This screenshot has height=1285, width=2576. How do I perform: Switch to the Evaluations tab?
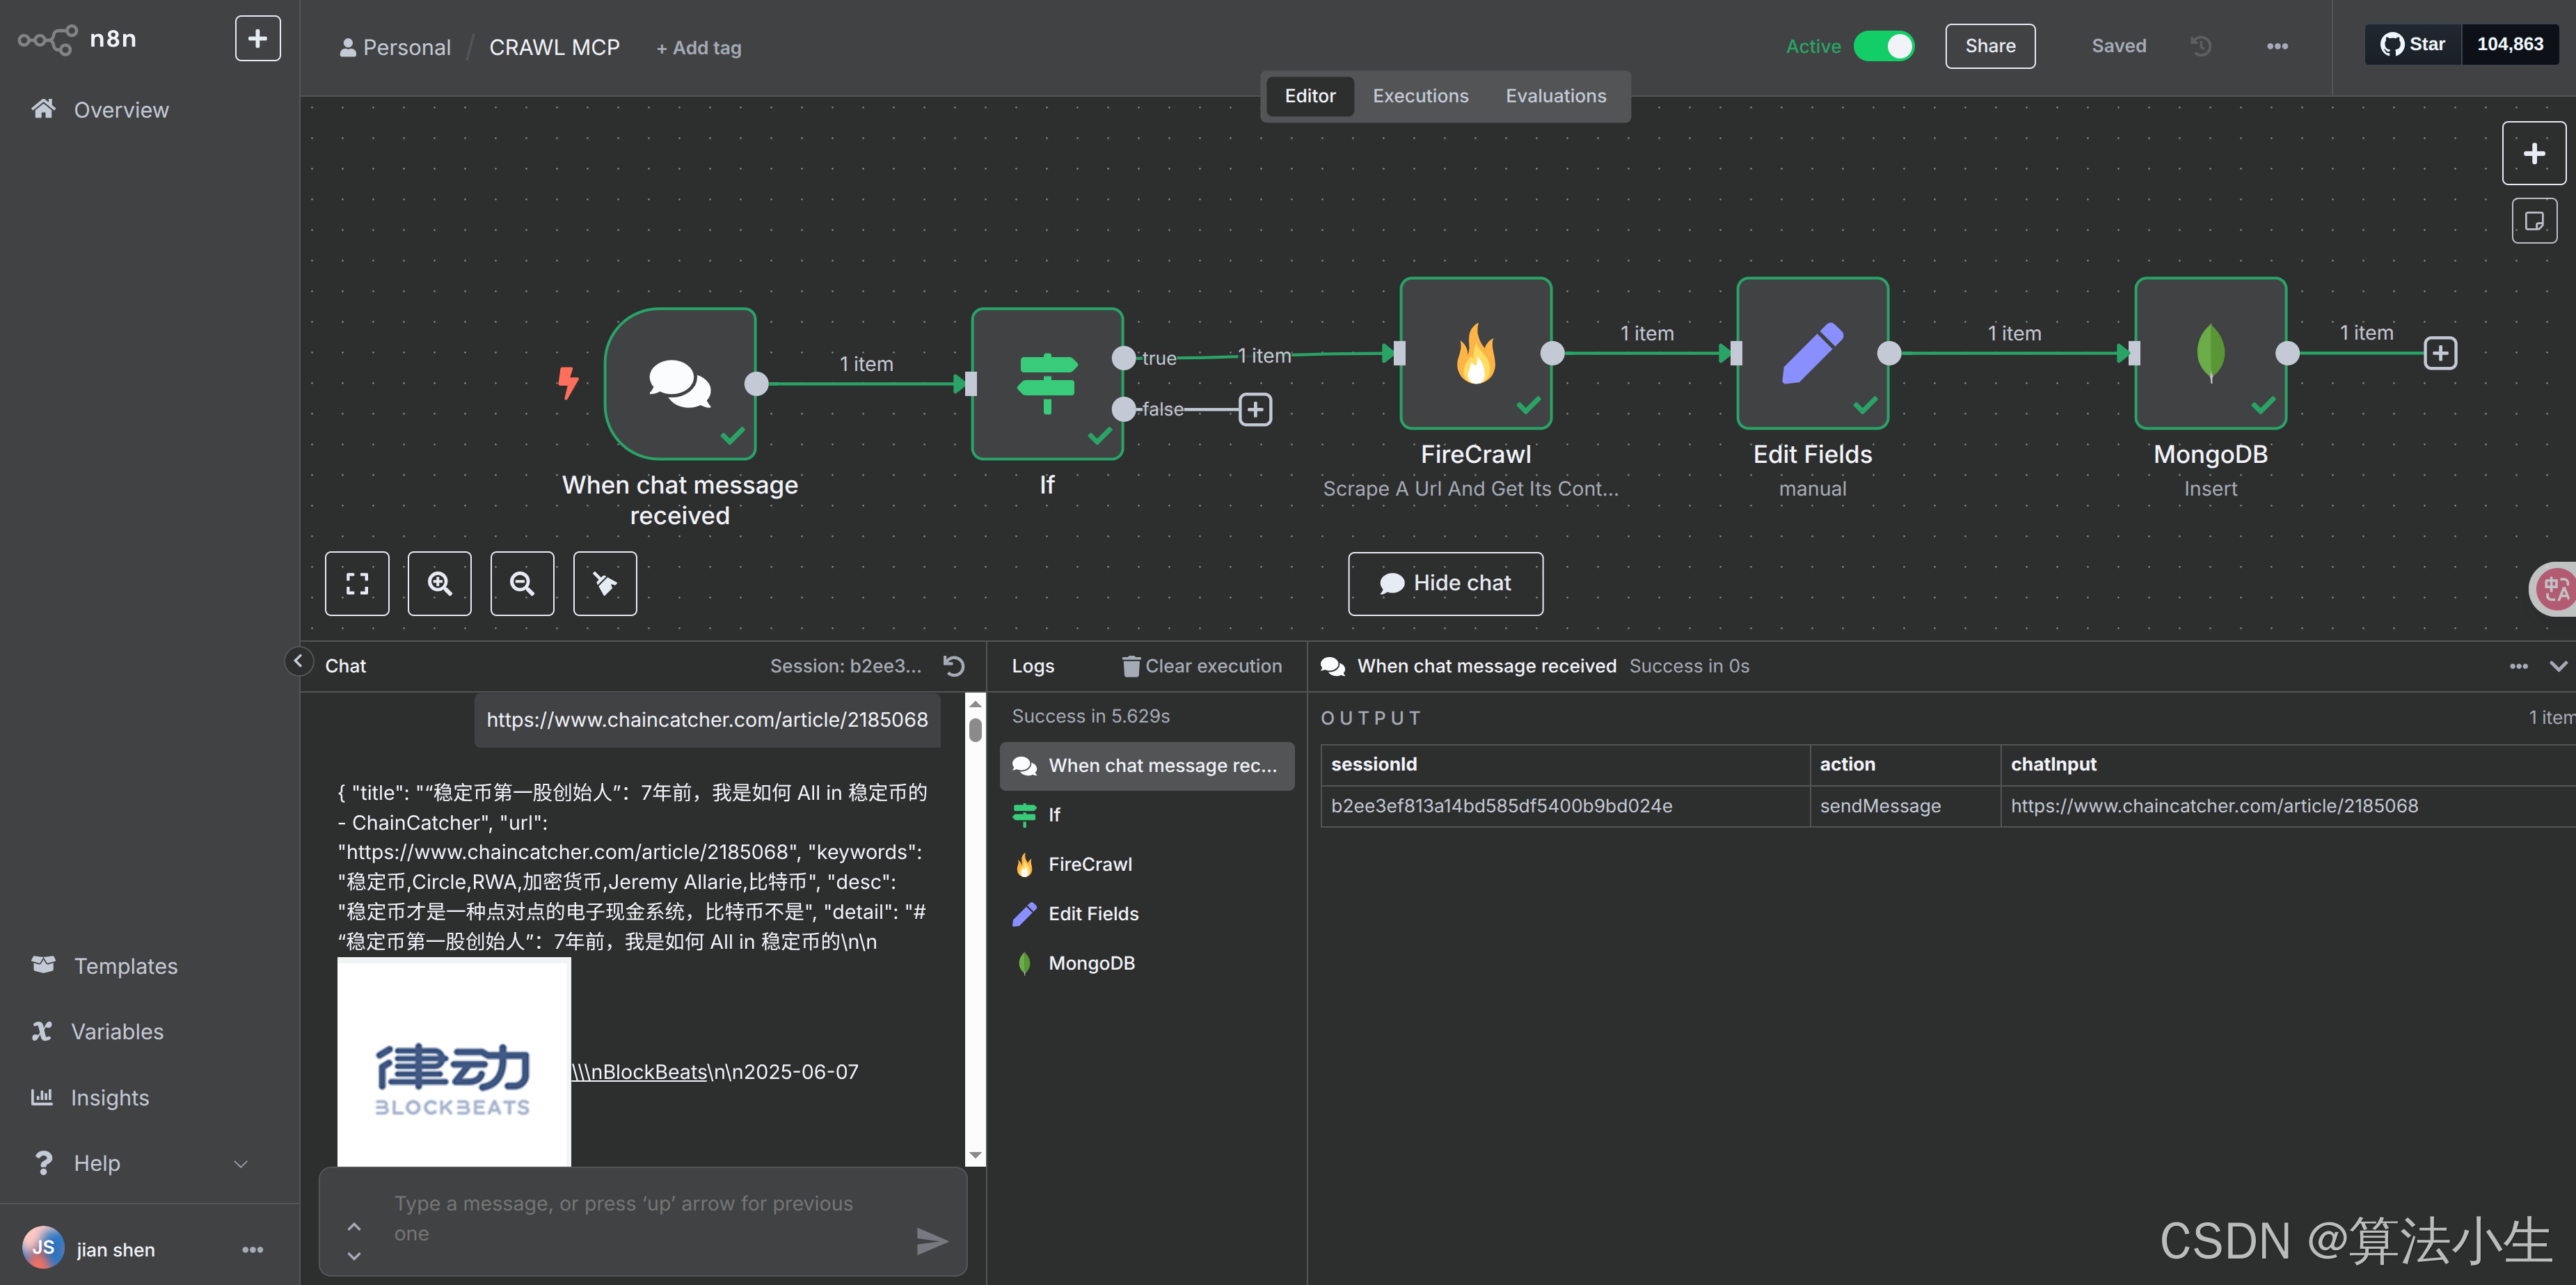pos(1555,96)
